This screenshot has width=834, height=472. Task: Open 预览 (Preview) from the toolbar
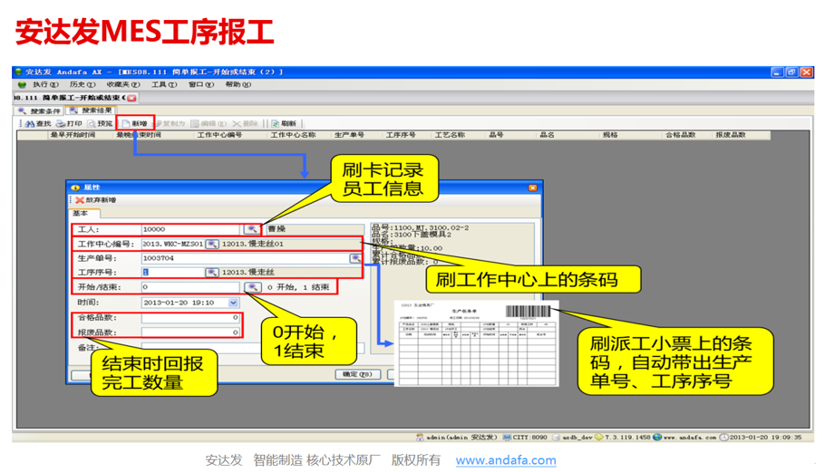click(100, 123)
